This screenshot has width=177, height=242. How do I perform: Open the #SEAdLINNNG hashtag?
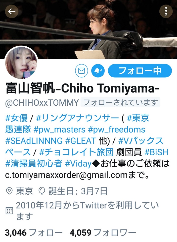(34, 141)
